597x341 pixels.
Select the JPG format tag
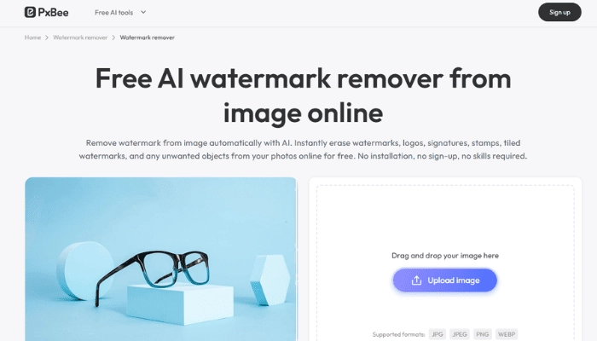click(437, 334)
